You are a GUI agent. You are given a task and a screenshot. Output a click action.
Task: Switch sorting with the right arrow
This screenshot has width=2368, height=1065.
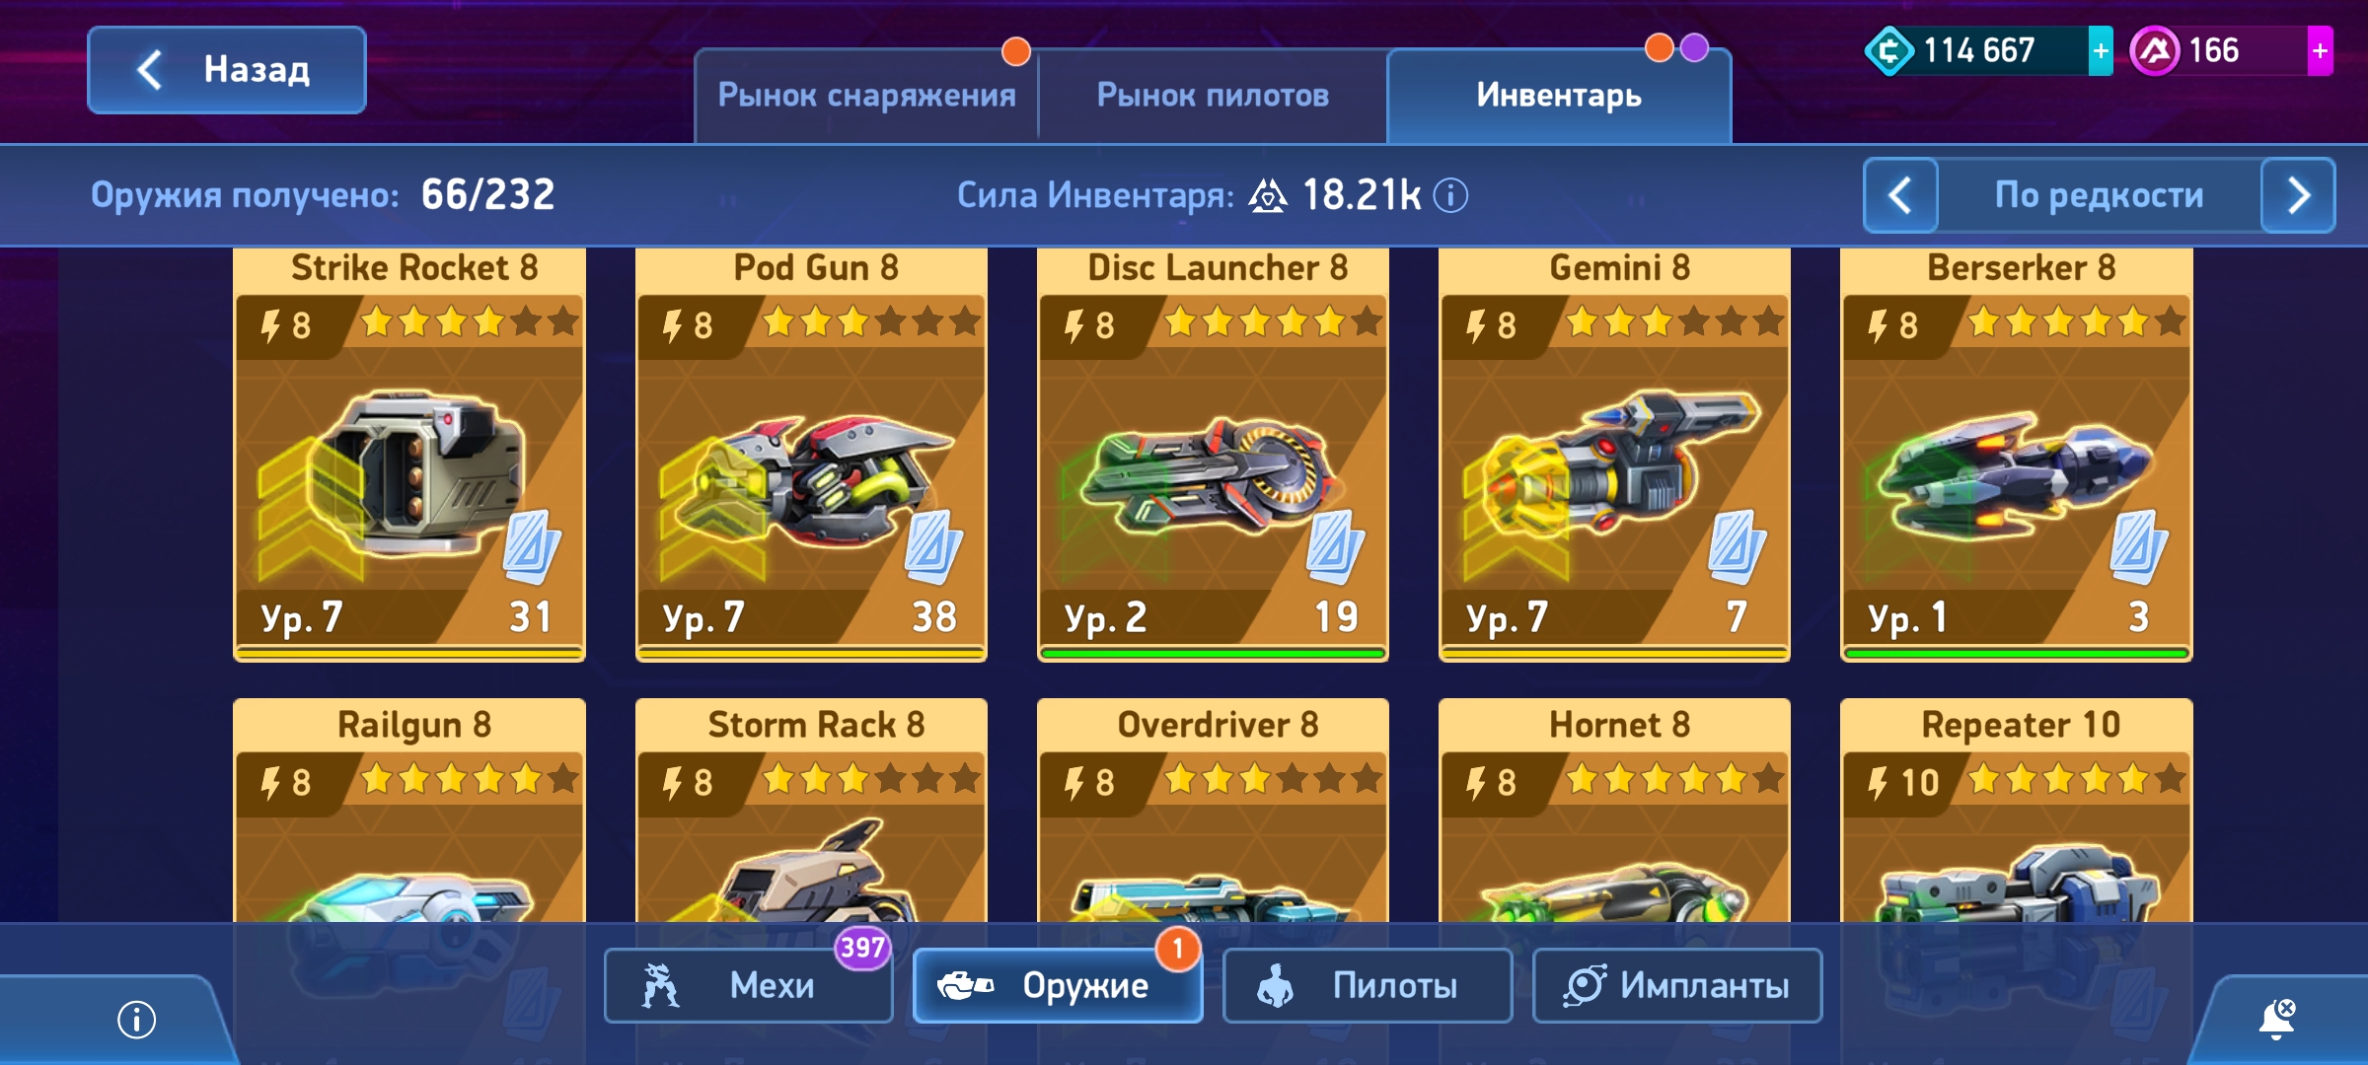pos(2298,195)
